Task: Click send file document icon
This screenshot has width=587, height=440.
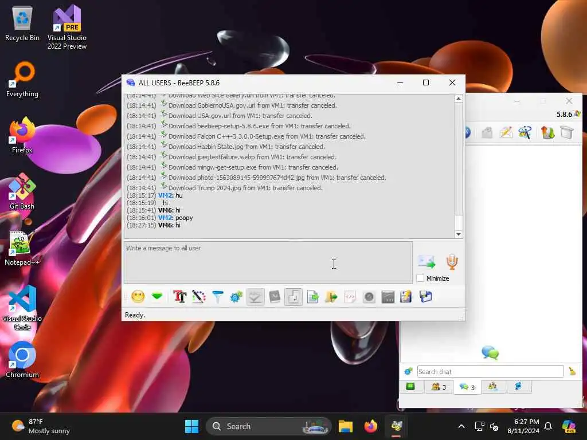Action: click(x=312, y=297)
